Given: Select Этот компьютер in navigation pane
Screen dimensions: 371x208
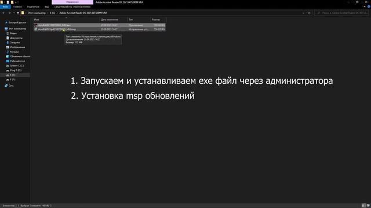Looking at the screenshot, I should (x=17, y=29).
